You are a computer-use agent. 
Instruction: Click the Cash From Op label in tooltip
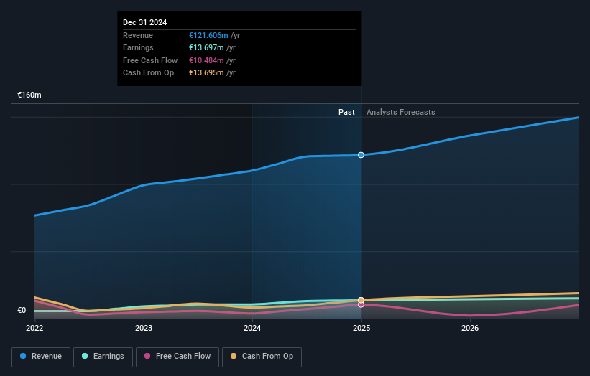tap(148, 73)
